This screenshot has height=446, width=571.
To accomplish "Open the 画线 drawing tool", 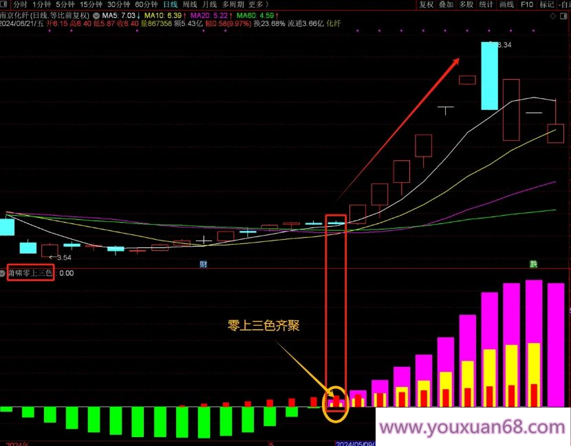I will [x=506, y=4].
